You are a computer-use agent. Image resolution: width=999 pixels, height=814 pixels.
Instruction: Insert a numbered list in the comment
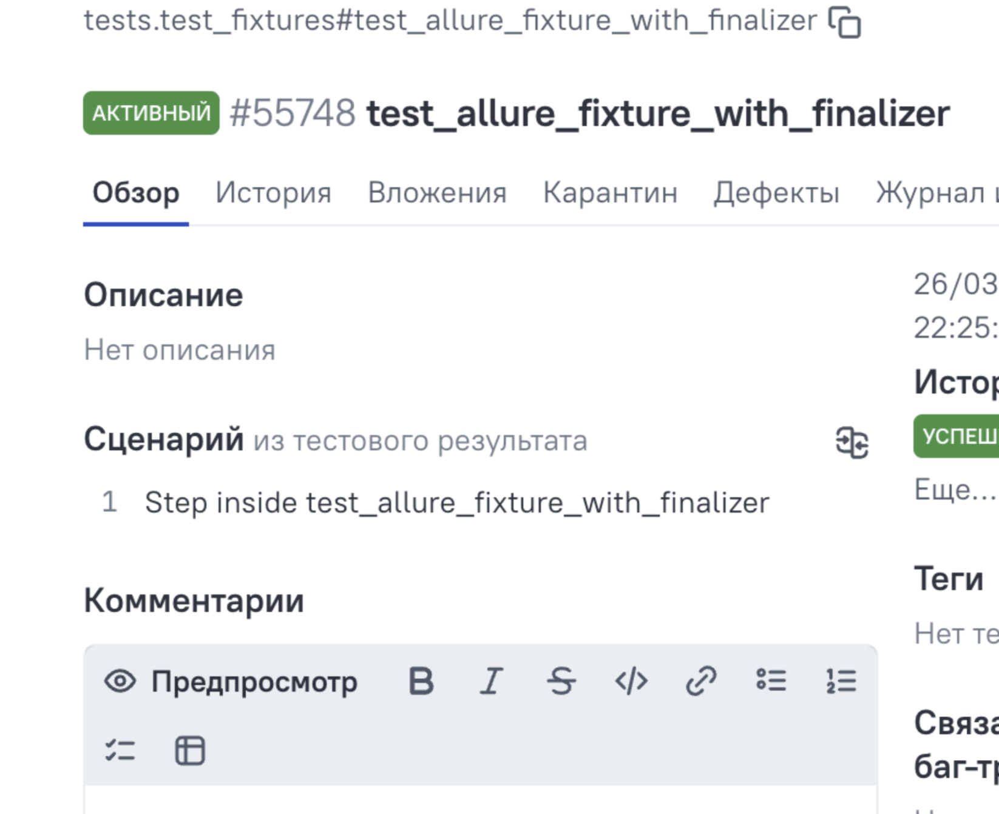click(x=841, y=681)
